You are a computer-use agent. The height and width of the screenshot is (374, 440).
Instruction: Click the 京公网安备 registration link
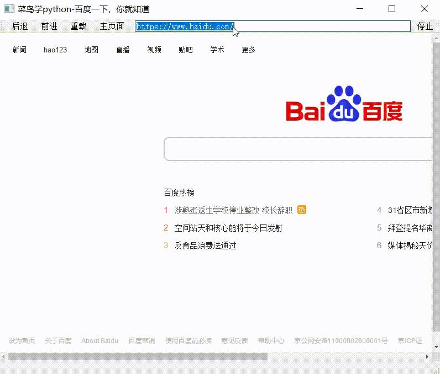click(341, 341)
